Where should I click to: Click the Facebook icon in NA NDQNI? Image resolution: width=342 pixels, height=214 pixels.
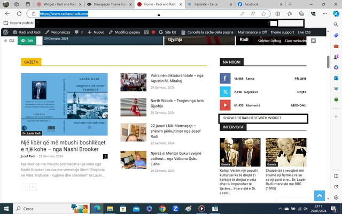[225, 79]
